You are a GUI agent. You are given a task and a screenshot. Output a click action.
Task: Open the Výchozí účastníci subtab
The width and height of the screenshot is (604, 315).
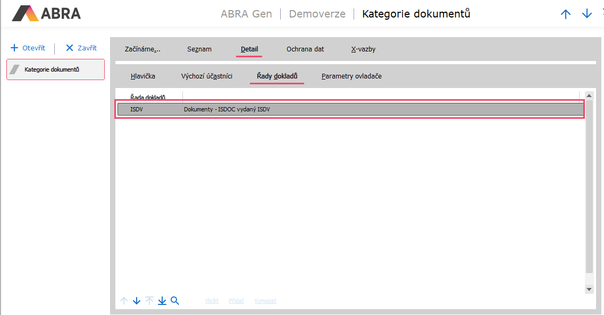[x=207, y=76]
